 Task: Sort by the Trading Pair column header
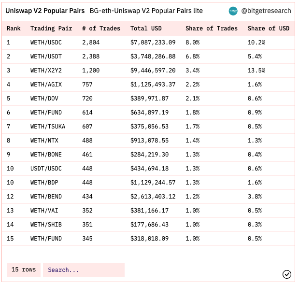point(51,28)
